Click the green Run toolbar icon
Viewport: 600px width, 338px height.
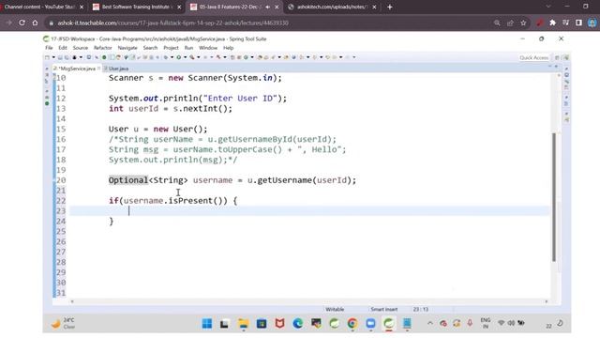point(178,57)
